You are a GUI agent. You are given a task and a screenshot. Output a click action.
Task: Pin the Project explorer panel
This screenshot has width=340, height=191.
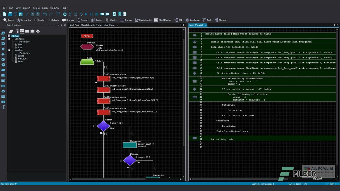[x=62, y=25]
